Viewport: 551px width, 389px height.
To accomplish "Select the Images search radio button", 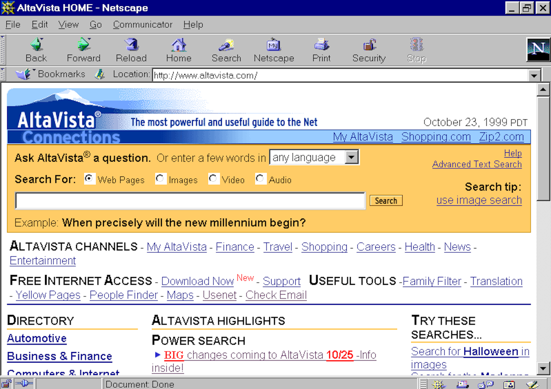I will click(160, 179).
